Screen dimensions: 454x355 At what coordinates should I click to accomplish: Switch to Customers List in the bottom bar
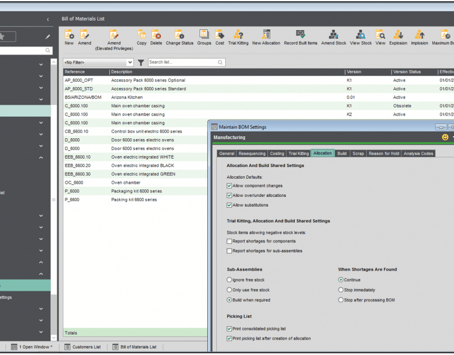click(83, 347)
